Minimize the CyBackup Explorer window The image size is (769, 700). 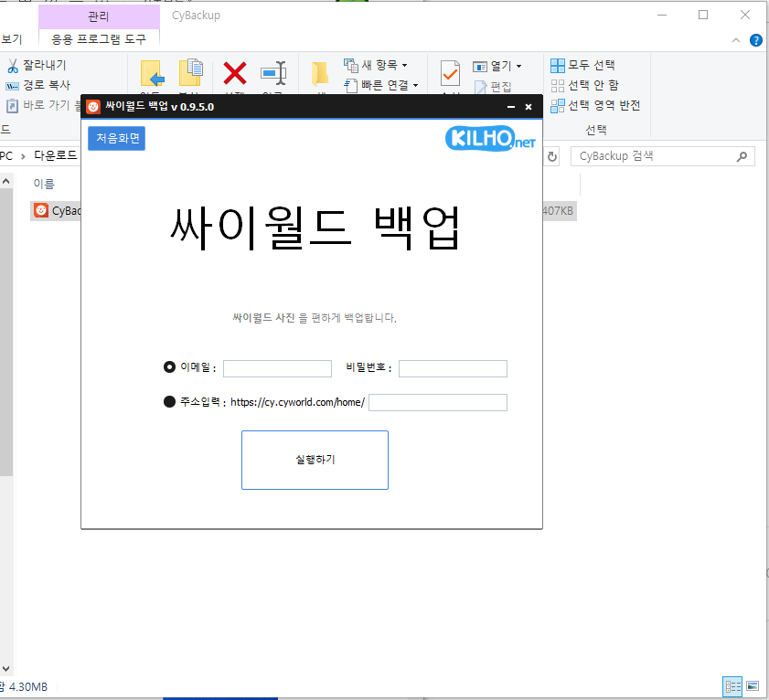coord(662,16)
